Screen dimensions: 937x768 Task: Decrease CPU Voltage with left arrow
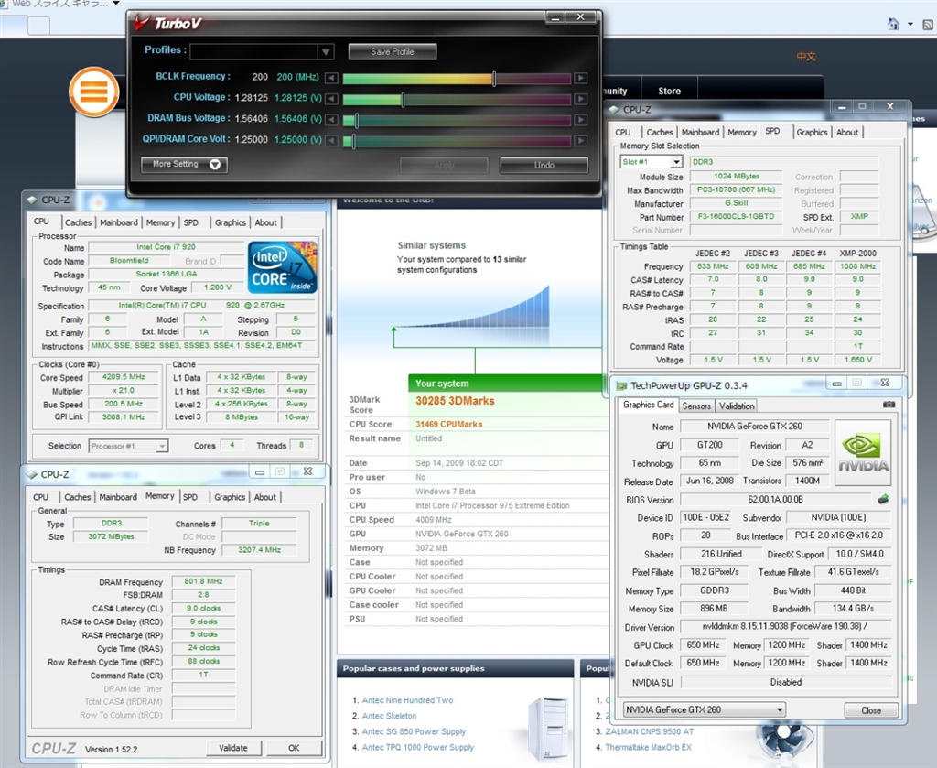pos(331,99)
